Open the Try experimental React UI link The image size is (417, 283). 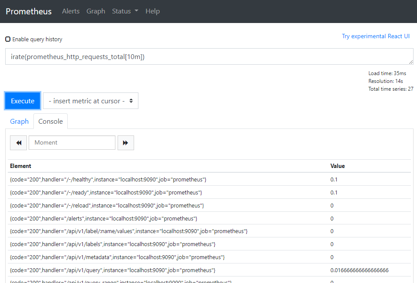tap(375, 36)
